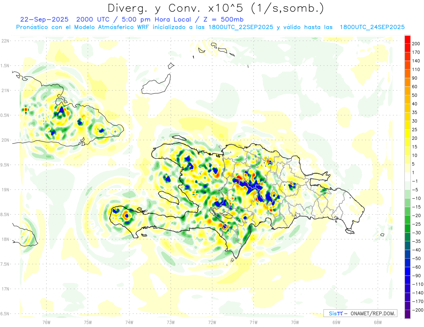Click the color bar label '40'

415,104
